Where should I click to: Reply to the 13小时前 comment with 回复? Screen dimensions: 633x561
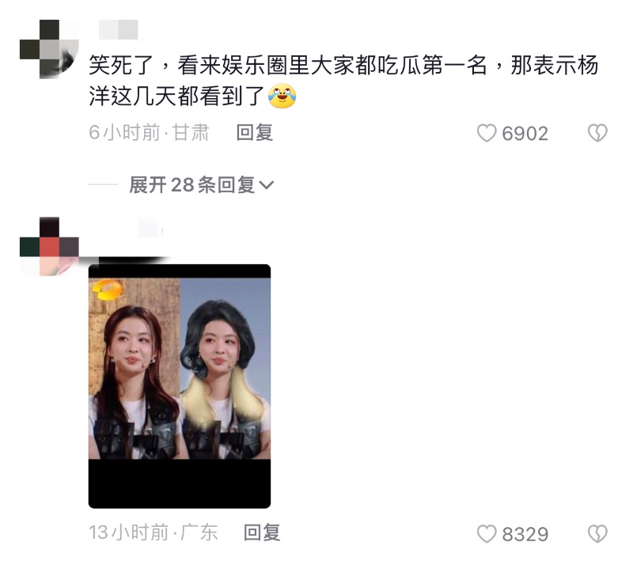click(262, 533)
